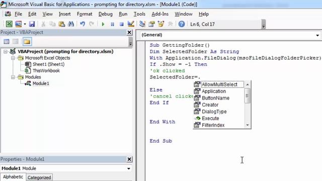
Task: Open the Help menu
Action: point(203,14)
